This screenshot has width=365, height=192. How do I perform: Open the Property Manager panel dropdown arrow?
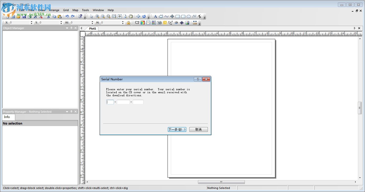click(x=67, y=112)
